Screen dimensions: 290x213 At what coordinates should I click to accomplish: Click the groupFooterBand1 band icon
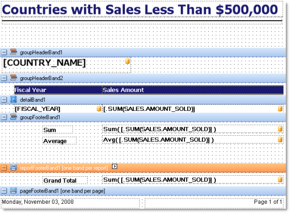14,117
